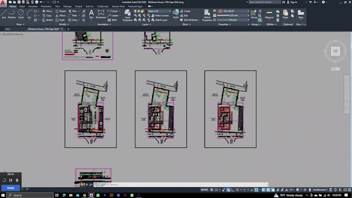Expand the Layers panel
This screenshot has width=352, height=198.
pos(146,24)
